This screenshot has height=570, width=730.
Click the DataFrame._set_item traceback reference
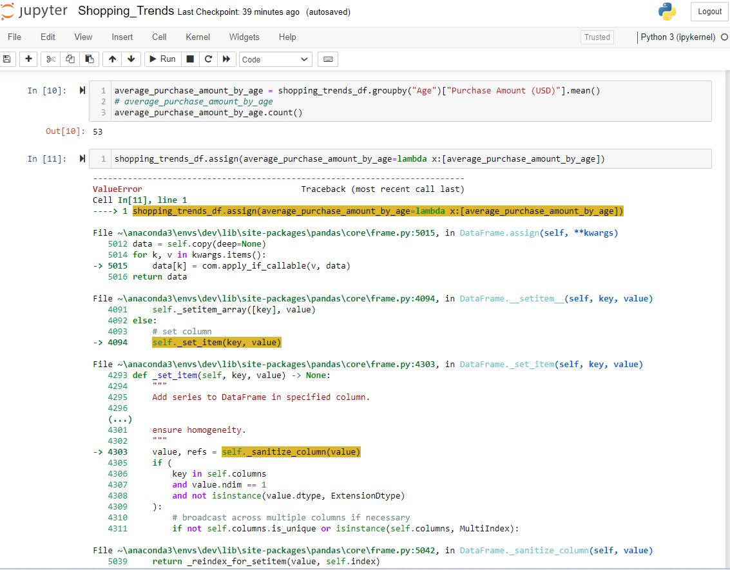point(507,365)
